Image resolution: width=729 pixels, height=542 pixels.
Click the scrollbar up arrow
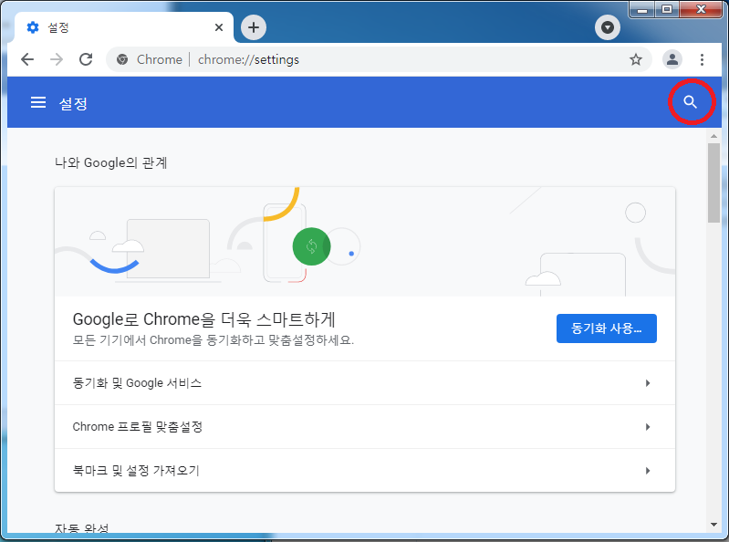713,136
